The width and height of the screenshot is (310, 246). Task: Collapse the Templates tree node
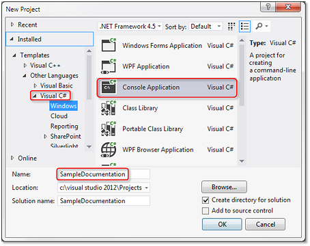point(14,55)
